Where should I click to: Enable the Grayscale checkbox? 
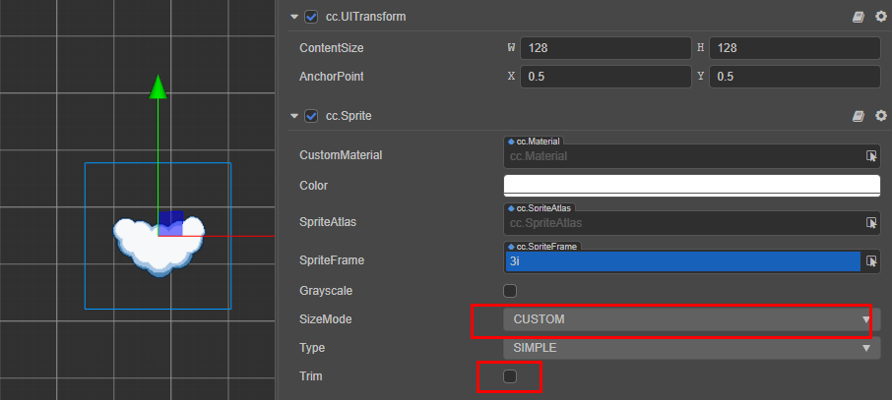tap(510, 291)
